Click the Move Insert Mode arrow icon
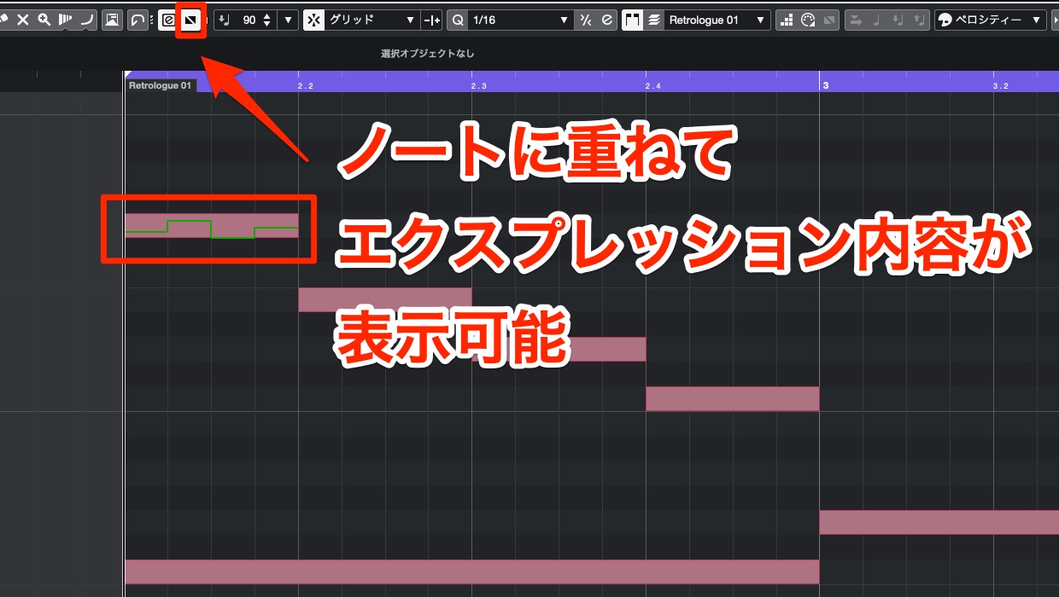The height and width of the screenshot is (597, 1059). 856,20
